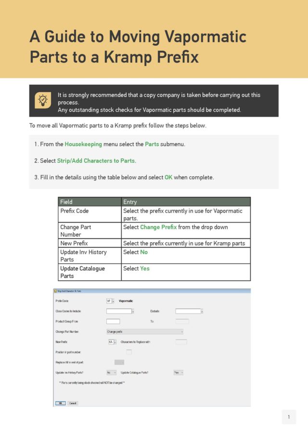Click the green No entry in table
This screenshot has height=436, width=308.
144,252
